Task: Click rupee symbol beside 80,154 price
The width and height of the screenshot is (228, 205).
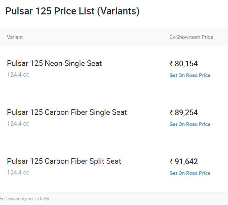Action: pos(171,64)
